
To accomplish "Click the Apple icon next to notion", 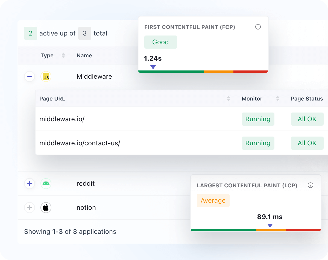I will 46,208.
